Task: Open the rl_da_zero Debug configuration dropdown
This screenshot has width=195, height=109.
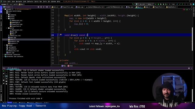Action: (x=144, y=4)
